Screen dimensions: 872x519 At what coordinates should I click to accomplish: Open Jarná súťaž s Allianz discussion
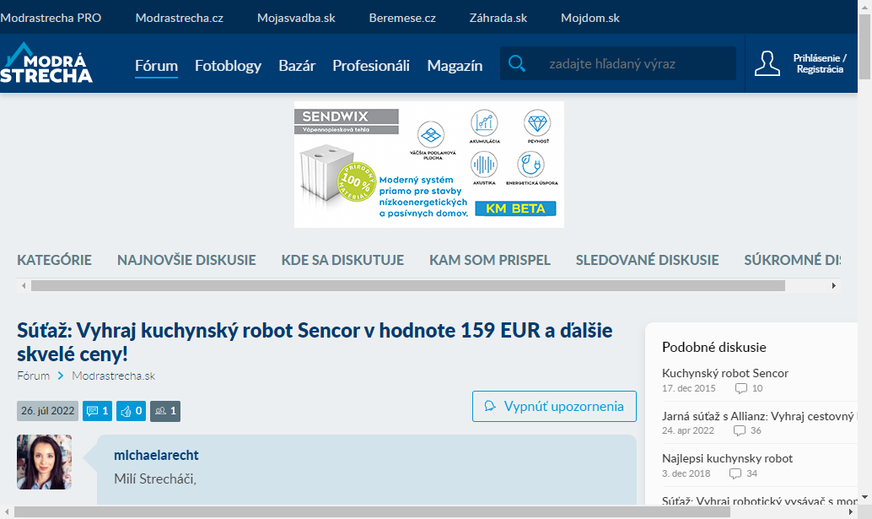(x=758, y=416)
